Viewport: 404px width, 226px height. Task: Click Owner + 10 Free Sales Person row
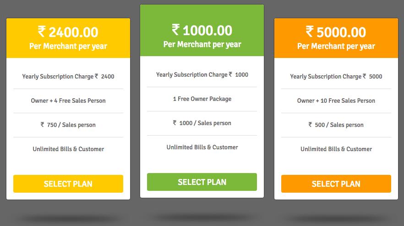click(x=336, y=100)
